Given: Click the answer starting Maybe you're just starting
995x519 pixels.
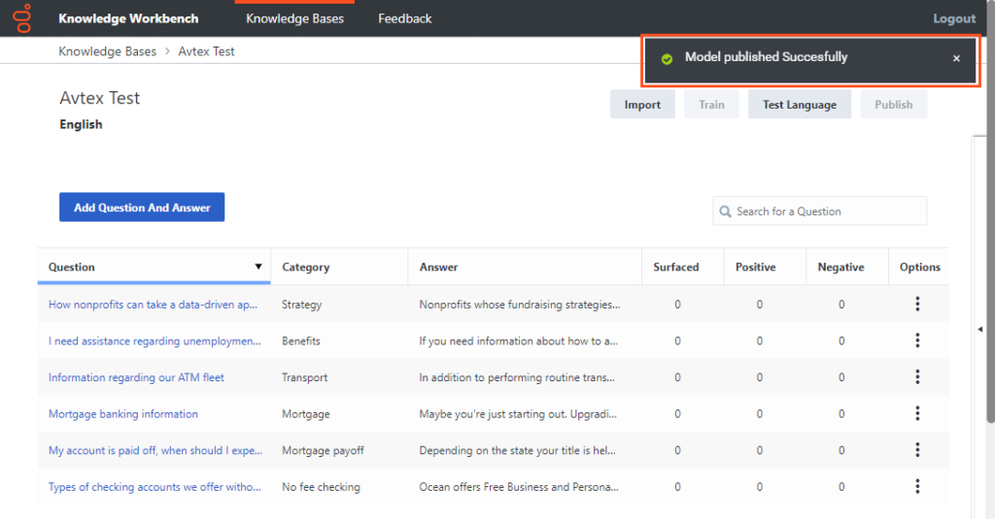Looking at the screenshot, I should [x=518, y=414].
